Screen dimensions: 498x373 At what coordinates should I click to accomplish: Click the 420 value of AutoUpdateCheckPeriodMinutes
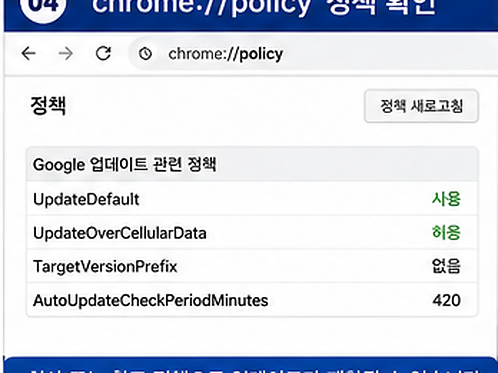click(447, 300)
